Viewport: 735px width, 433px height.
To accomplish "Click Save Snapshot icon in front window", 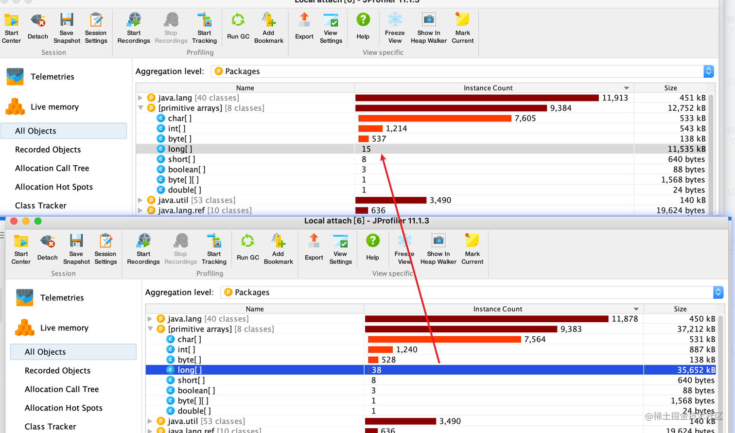I will (x=76, y=241).
